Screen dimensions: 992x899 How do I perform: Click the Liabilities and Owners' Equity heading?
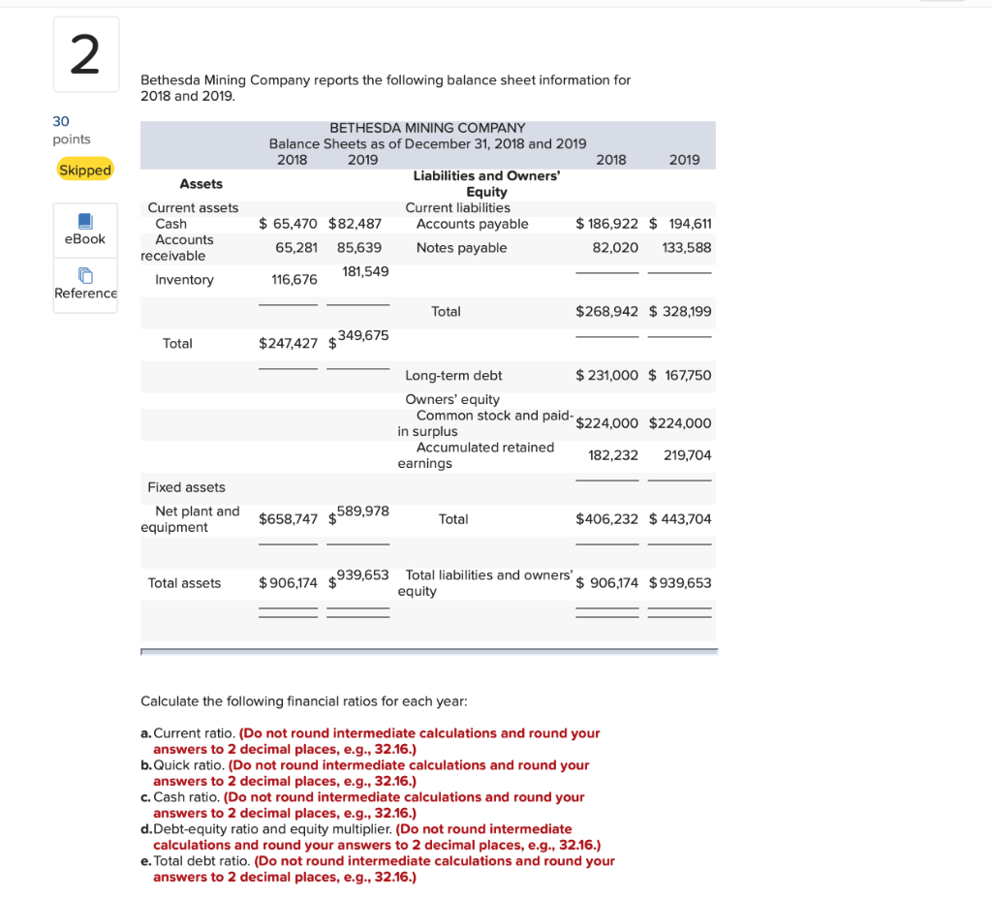point(486,184)
